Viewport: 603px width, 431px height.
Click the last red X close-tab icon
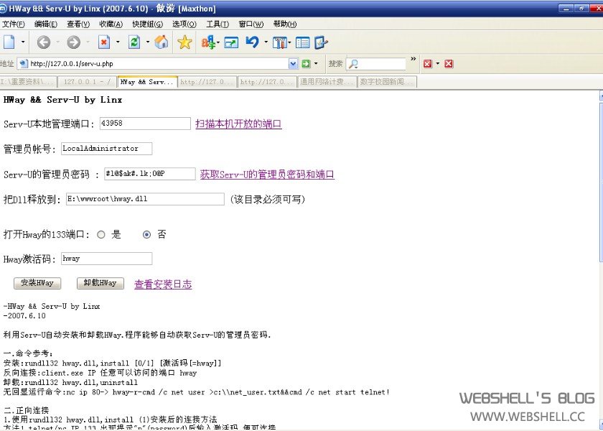tap(449, 64)
